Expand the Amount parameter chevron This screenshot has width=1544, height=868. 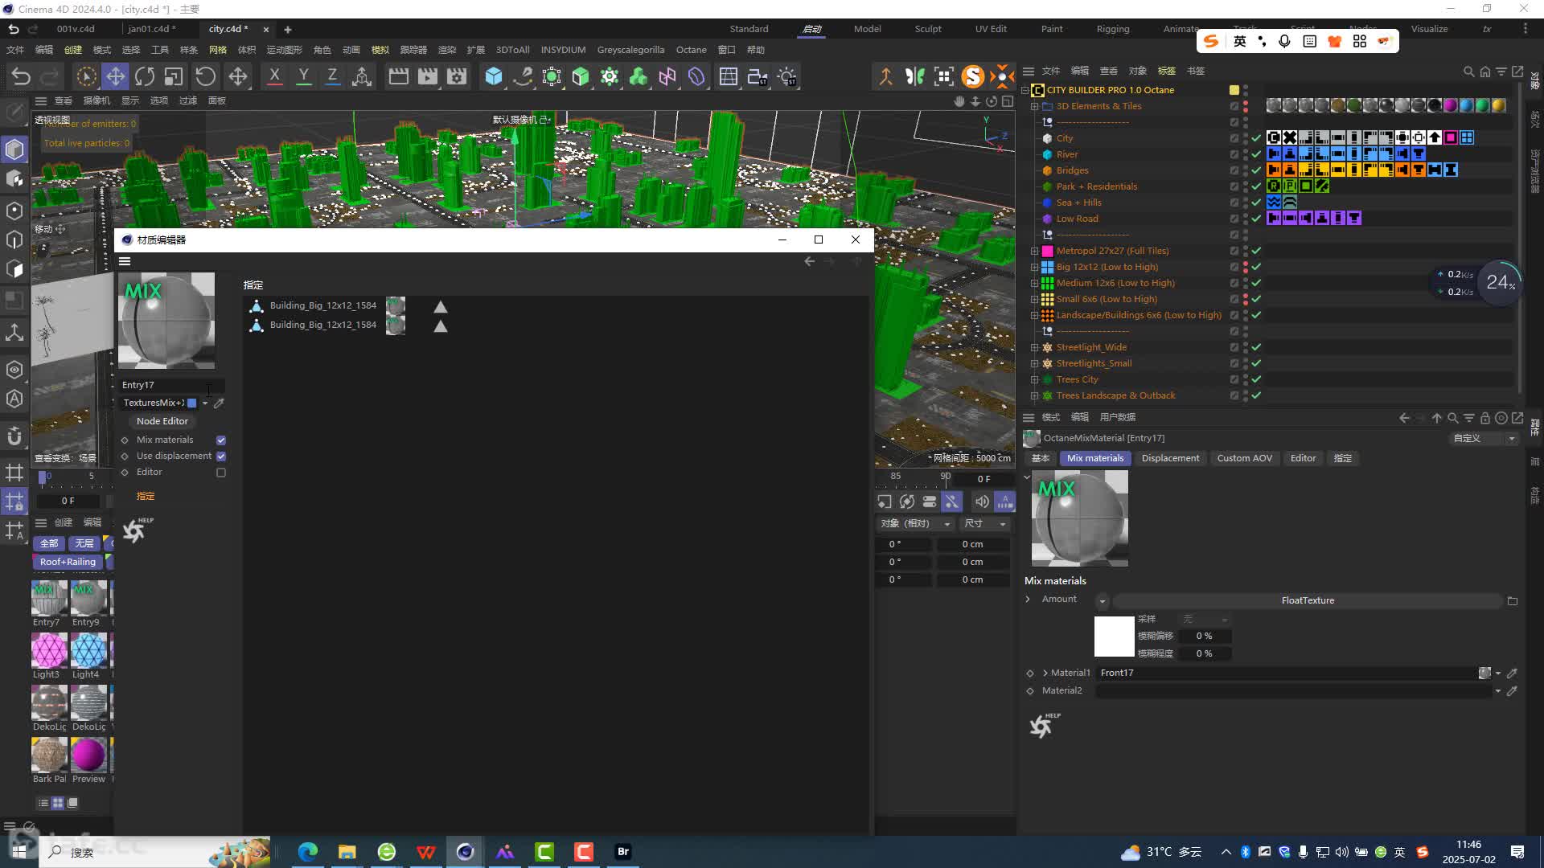click(1028, 600)
